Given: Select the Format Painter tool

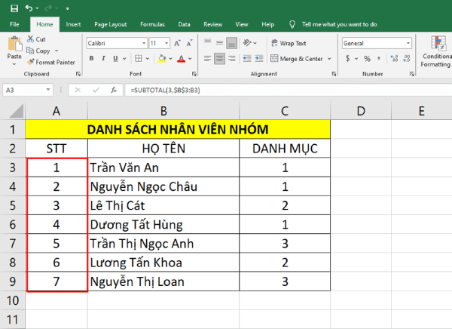Looking at the screenshot, I should (50, 62).
